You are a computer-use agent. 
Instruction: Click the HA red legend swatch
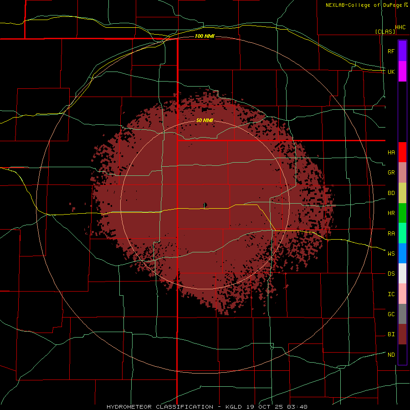(x=402, y=152)
